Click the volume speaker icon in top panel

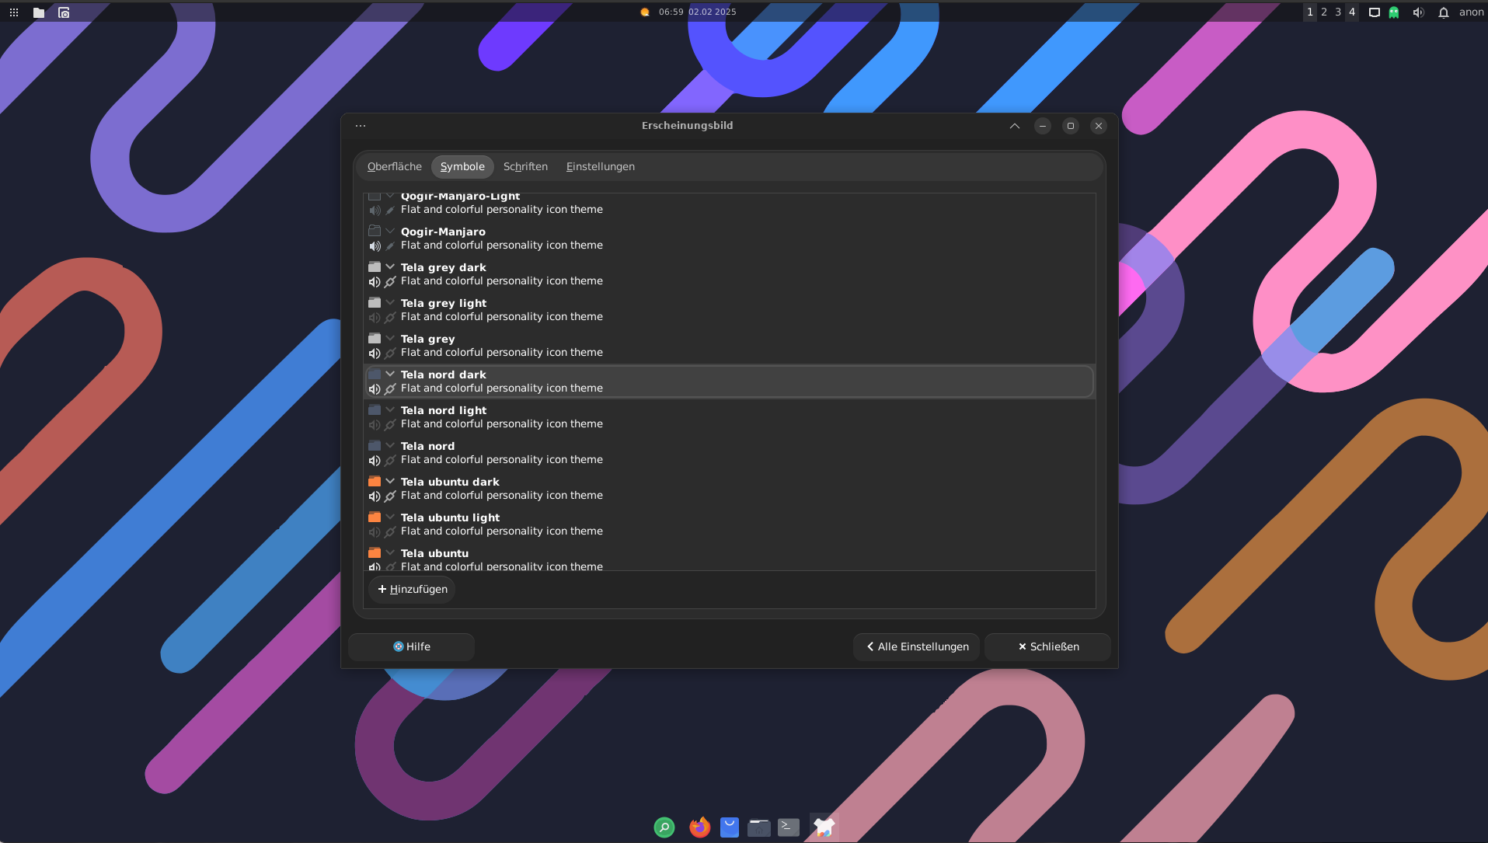(1418, 12)
